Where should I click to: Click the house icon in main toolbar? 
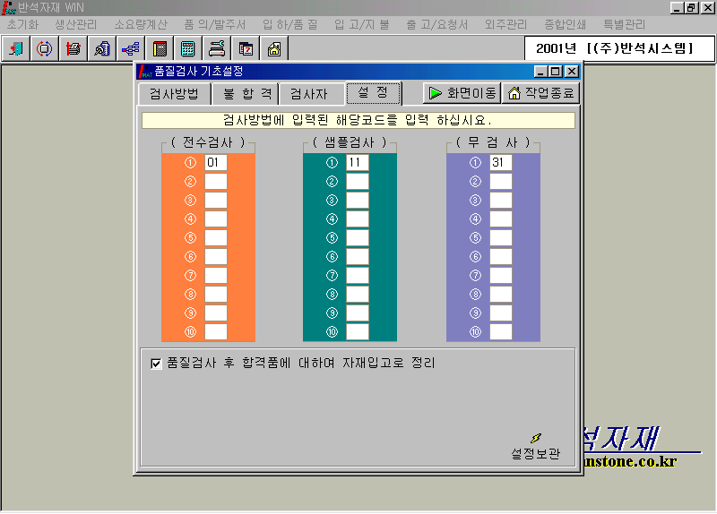pos(274,48)
